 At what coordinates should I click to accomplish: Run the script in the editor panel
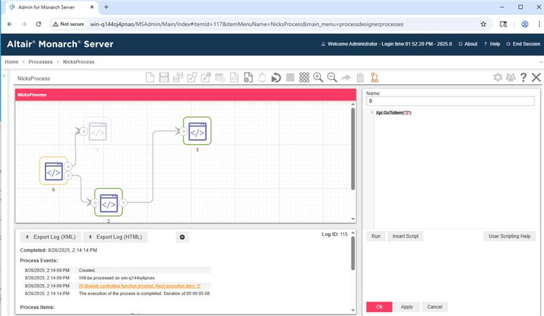[376, 236]
